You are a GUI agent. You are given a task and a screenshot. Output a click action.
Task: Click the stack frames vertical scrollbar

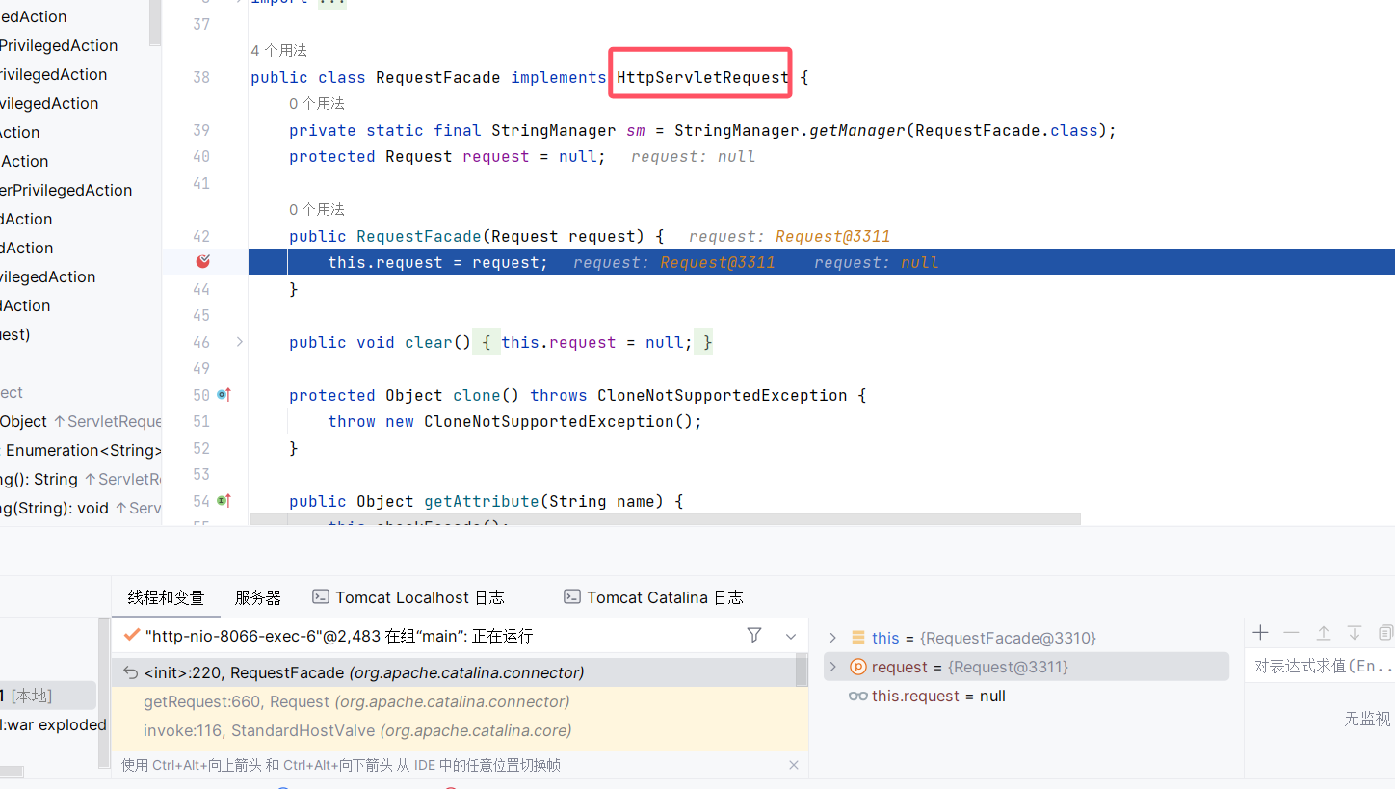(x=802, y=671)
